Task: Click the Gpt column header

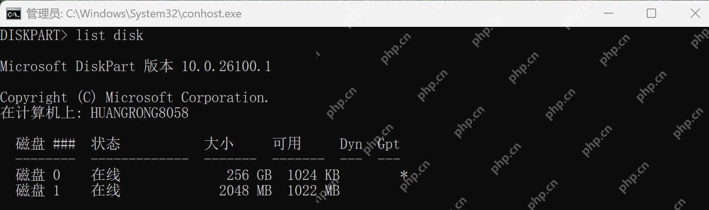Action: [x=389, y=144]
